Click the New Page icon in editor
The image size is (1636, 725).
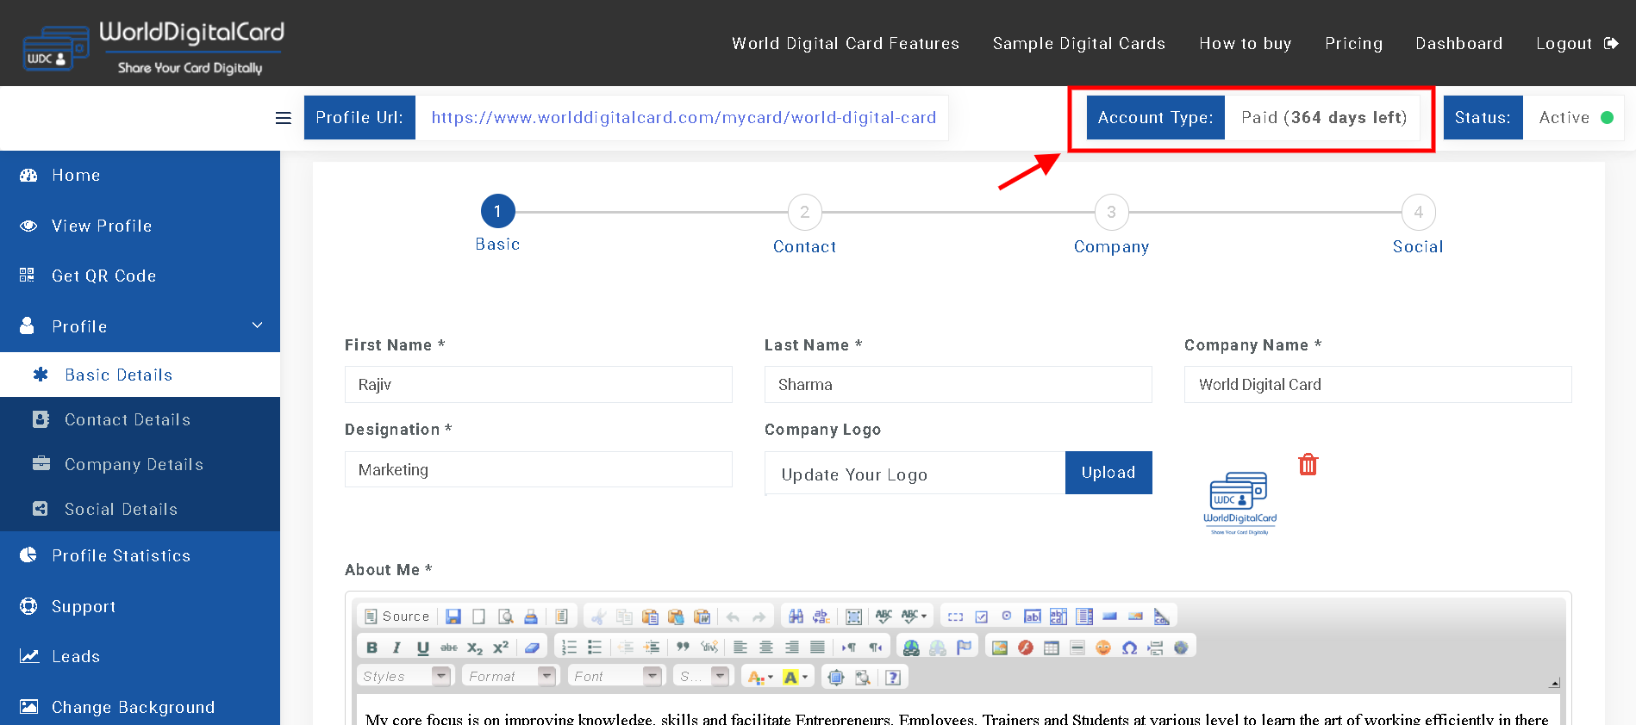pos(478,617)
